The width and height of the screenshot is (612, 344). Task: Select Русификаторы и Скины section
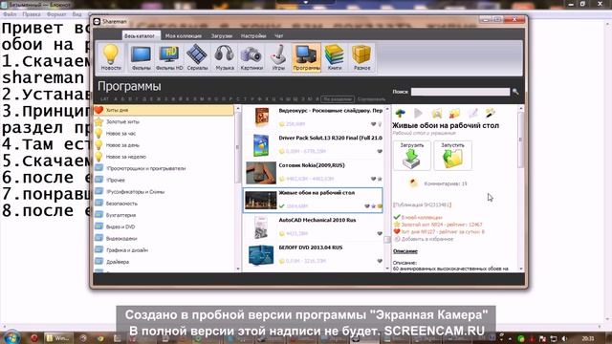point(164,192)
